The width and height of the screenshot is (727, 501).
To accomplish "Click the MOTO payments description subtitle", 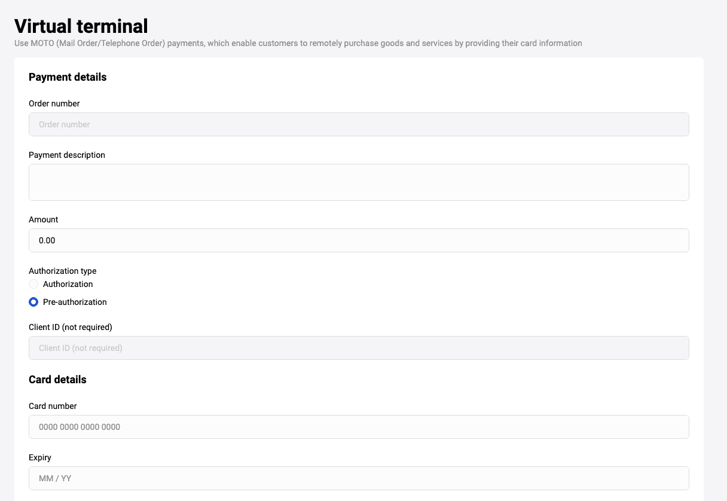I will 298,43.
